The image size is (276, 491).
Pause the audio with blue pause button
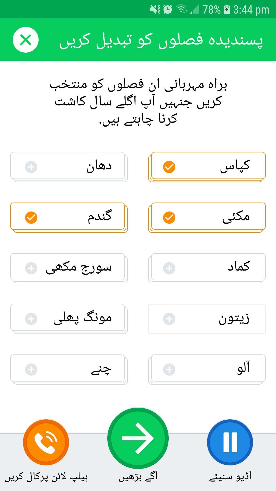tap(230, 442)
